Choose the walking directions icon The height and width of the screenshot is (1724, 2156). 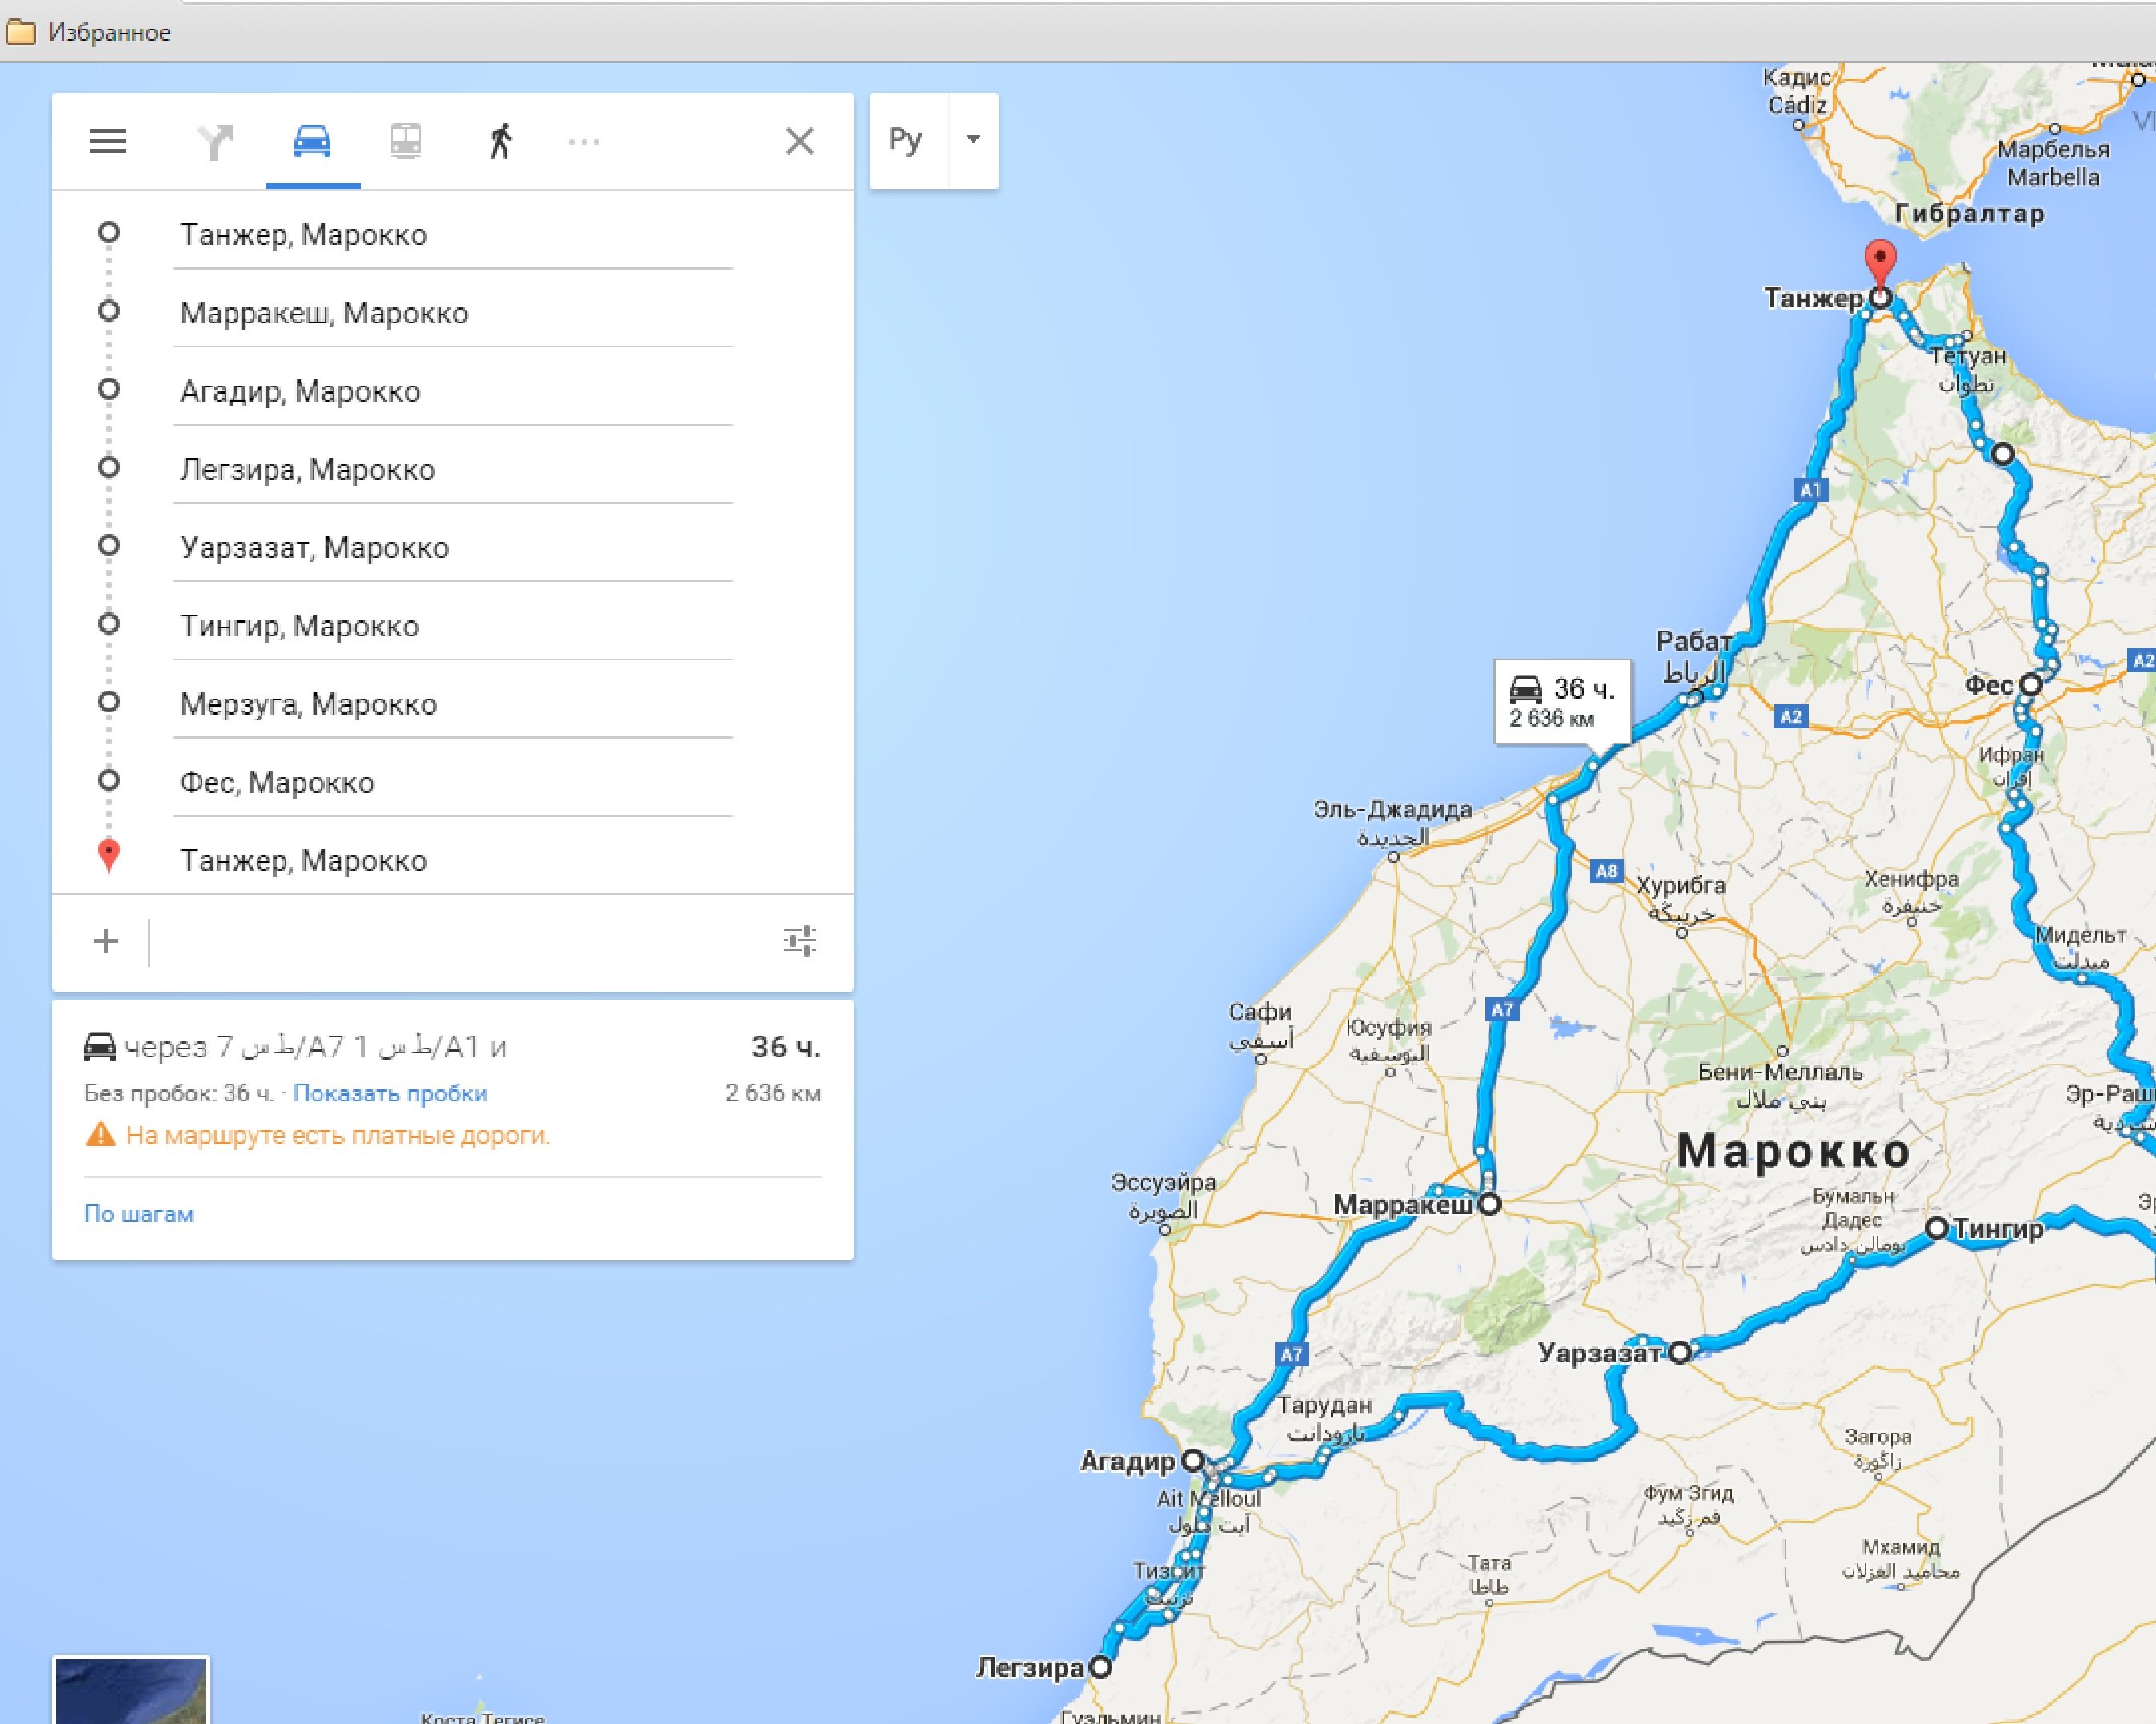pos(500,141)
